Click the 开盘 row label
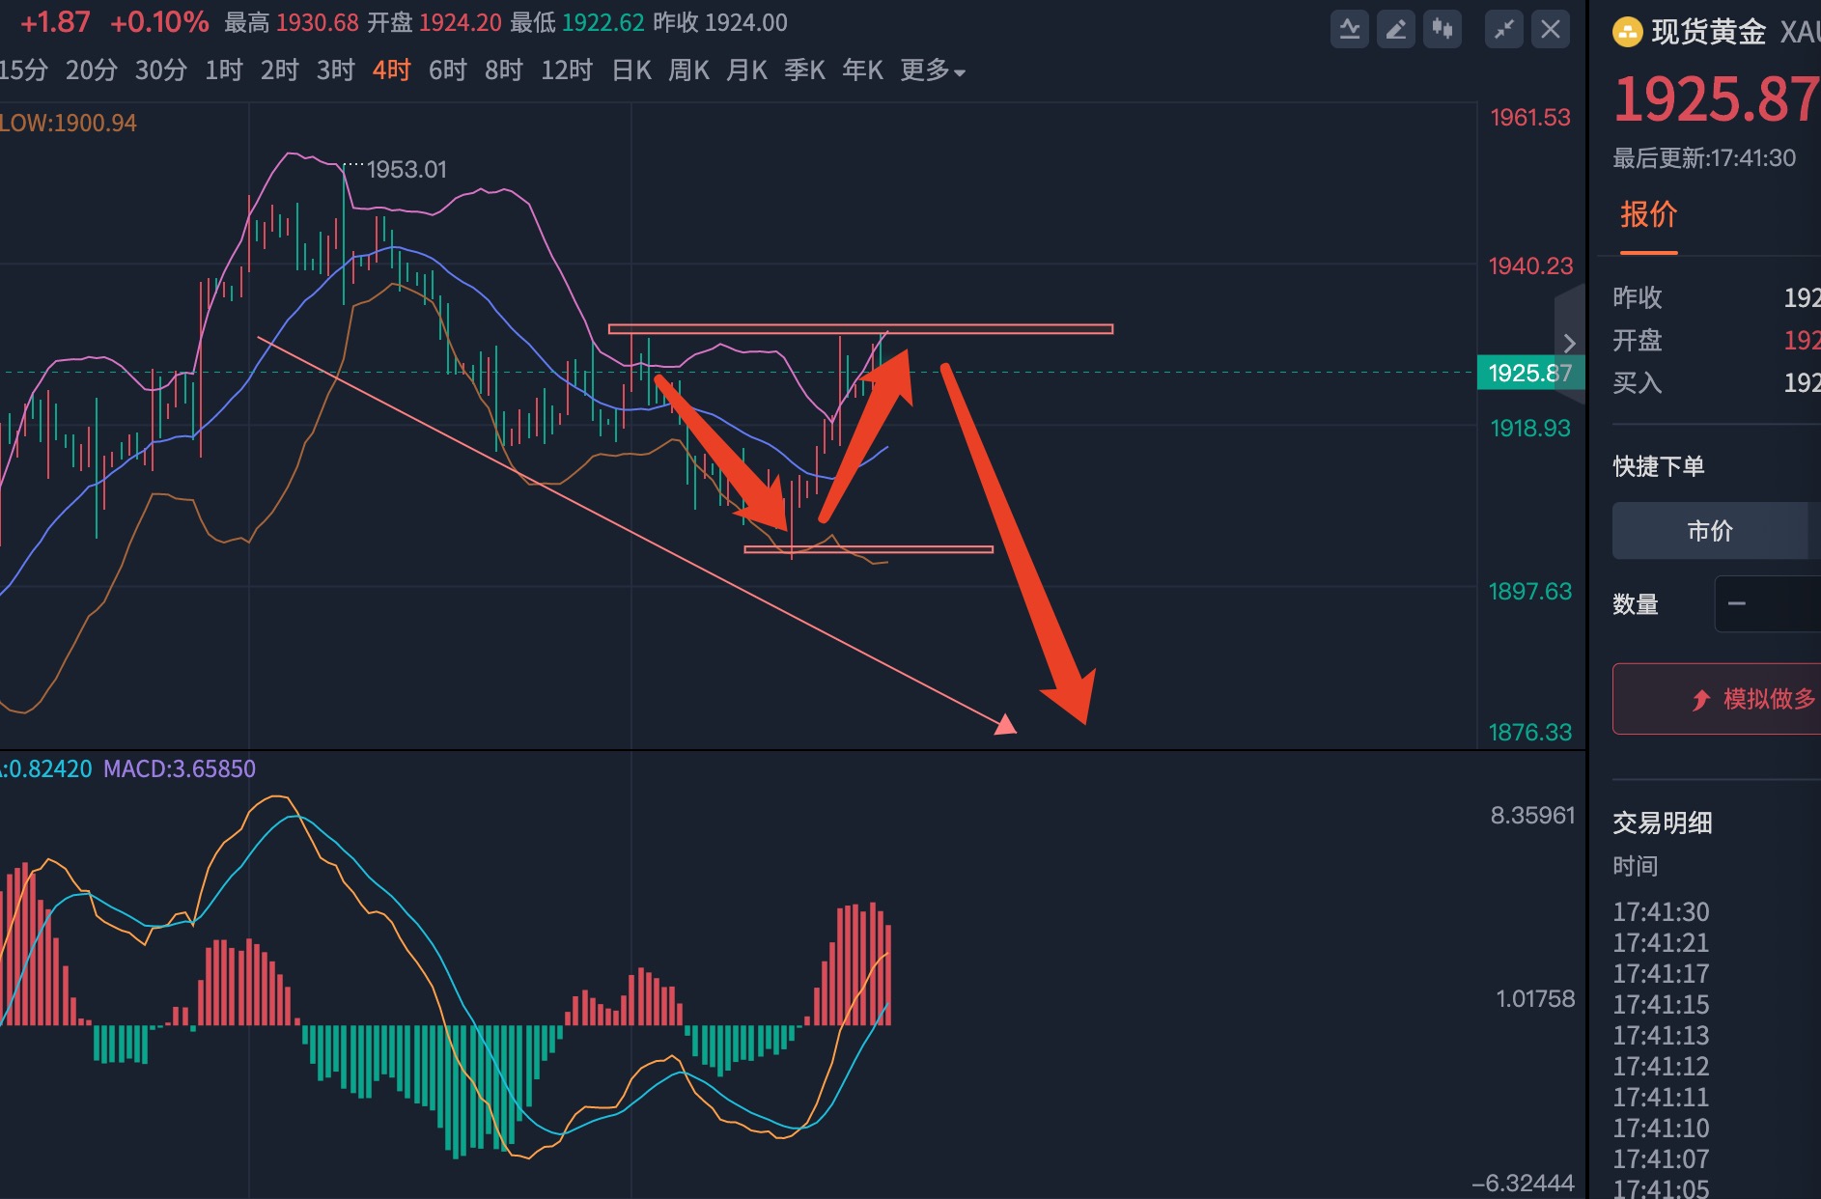1821x1199 pixels. (x=1638, y=340)
